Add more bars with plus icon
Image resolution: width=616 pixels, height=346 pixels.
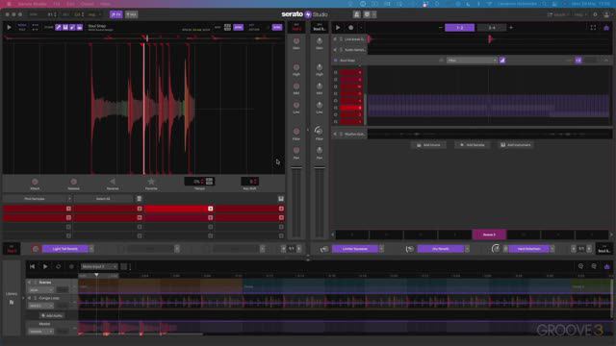[x=511, y=28]
